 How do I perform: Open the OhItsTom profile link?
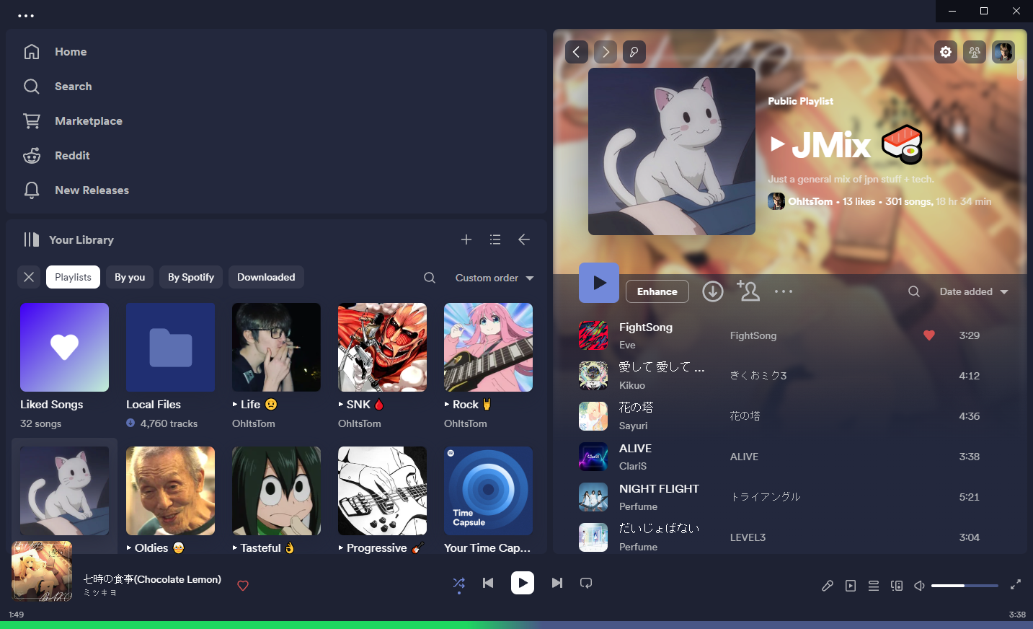click(810, 201)
